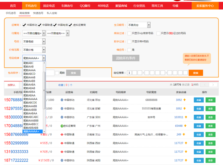Expand the 不限价格 price range dropdown
Viewport: 223px width, 165px height.
(34, 50)
